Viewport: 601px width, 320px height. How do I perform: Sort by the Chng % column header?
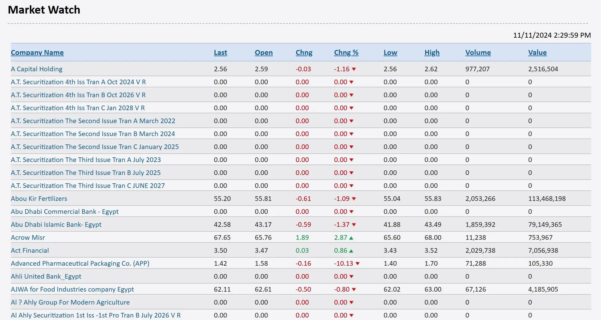[x=346, y=52]
